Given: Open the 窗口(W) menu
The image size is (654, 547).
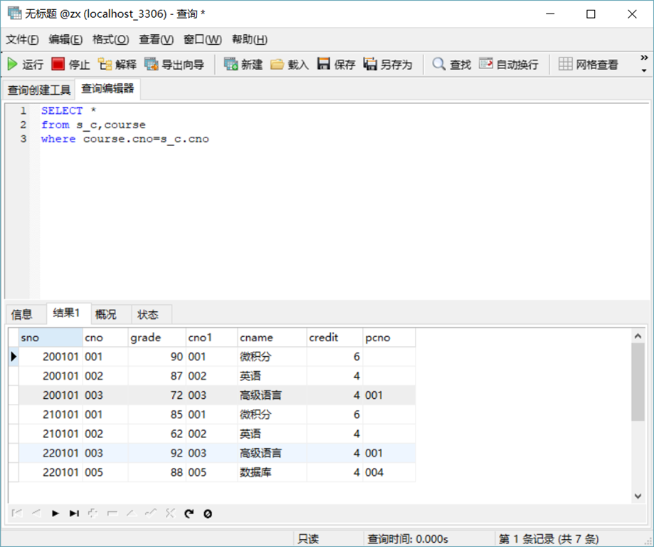Looking at the screenshot, I should [202, 40].
